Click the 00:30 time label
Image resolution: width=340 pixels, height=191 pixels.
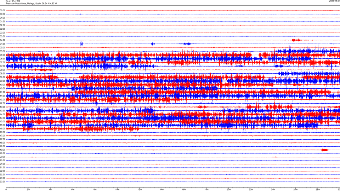tap(2, 14)
